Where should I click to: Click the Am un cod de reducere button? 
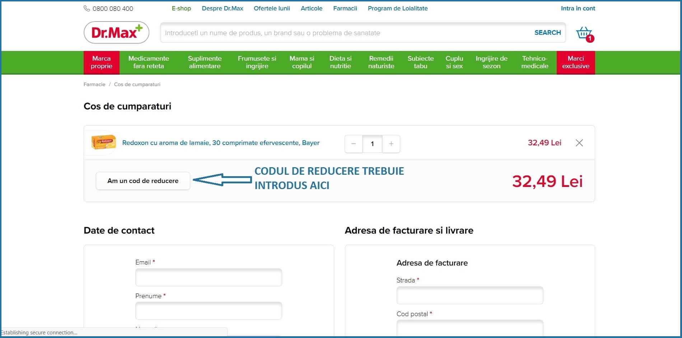tap(143, 181)
